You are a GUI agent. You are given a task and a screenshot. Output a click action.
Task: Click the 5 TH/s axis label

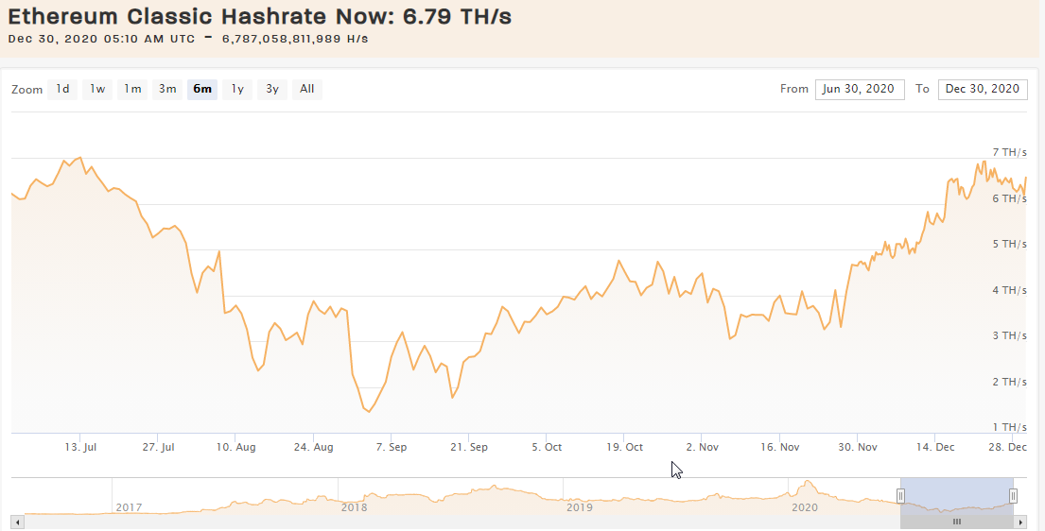point(1010,244)
